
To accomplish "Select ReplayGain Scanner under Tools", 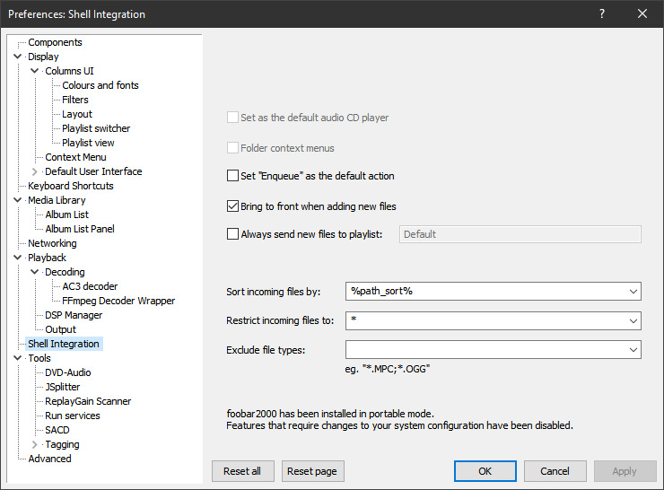I will [x=88, y=401].
